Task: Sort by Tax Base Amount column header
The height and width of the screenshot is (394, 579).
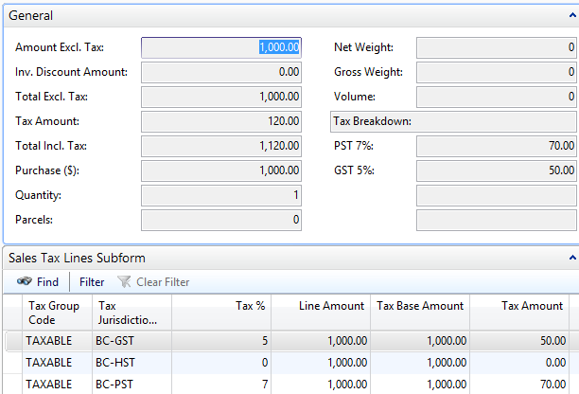Action: 420,313
